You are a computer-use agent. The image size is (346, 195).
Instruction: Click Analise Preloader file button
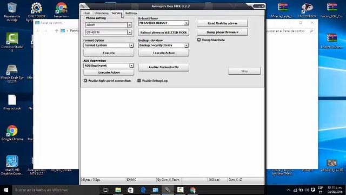click(x=163, y=67)
